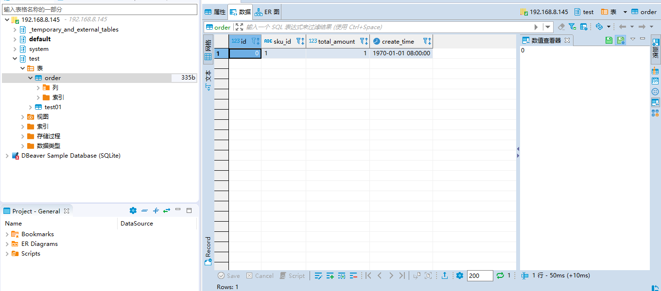Click the test breadcrumb in the header
Image resolution: width=661 pixels, height=291 pixels.
pos(584,12)
